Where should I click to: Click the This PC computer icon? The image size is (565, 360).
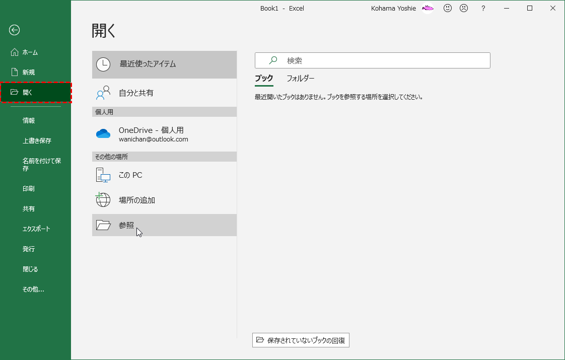pos(103,175)
